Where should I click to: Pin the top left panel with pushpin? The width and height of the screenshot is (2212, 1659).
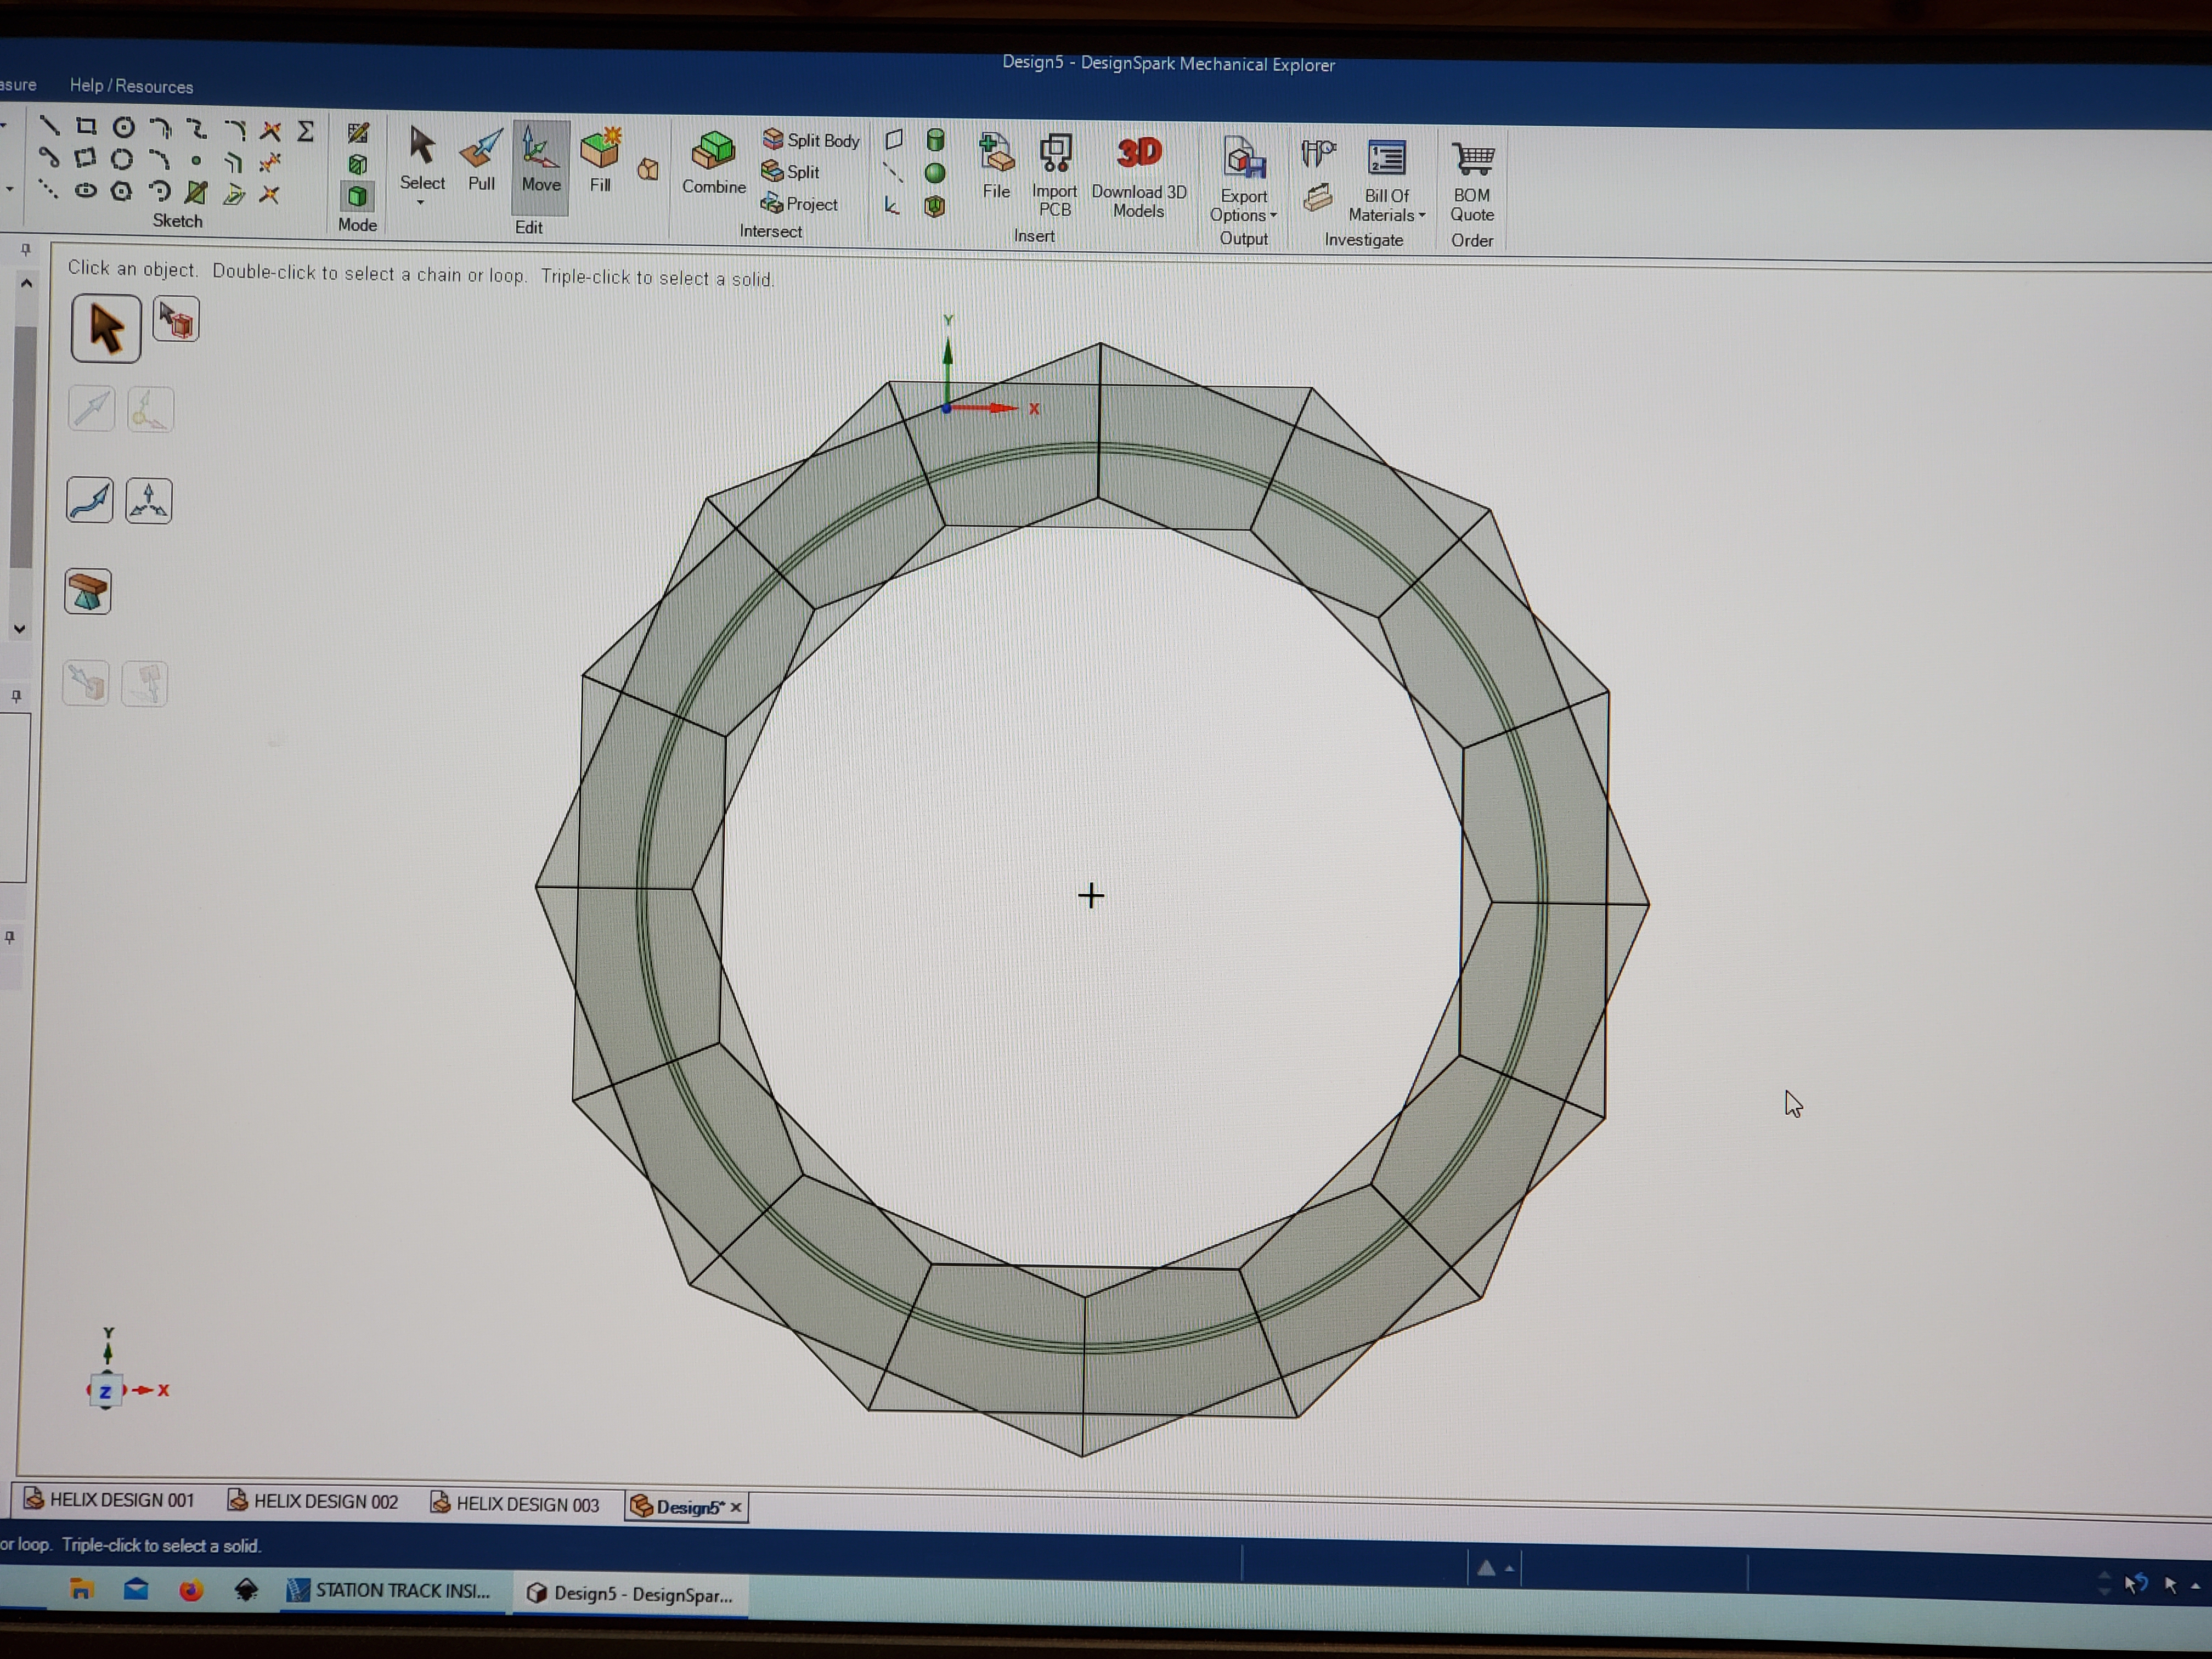click(x=26, y=249)
